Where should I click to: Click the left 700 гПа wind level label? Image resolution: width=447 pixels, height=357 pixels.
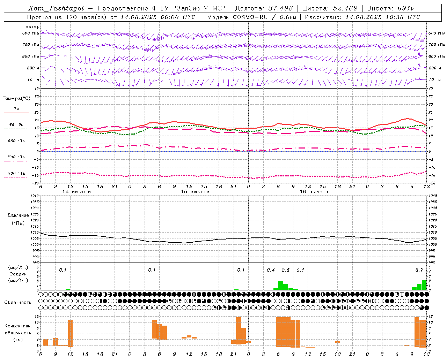click(x=31, y=45)
